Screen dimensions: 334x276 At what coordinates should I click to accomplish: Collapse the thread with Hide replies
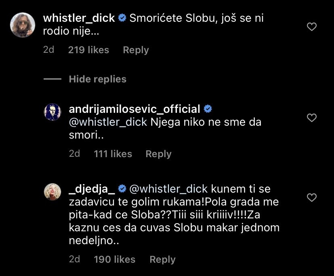click(x=97, y=79)
